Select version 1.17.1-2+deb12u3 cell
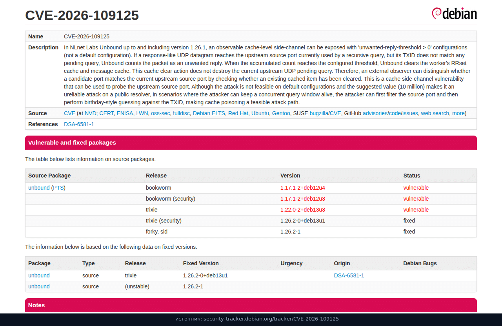502x326 pixels. coord(303,199)
